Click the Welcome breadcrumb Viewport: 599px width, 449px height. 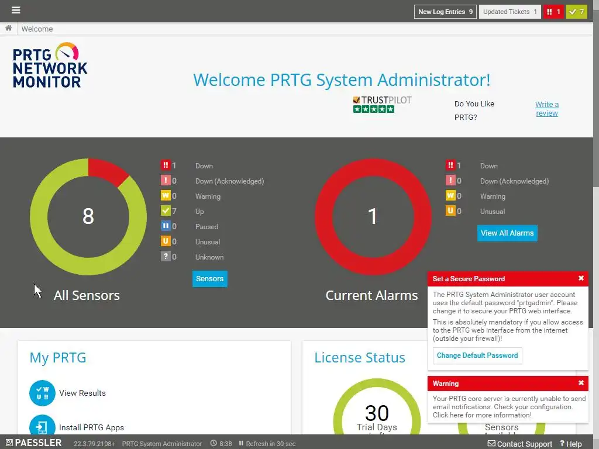coord(37,29)
